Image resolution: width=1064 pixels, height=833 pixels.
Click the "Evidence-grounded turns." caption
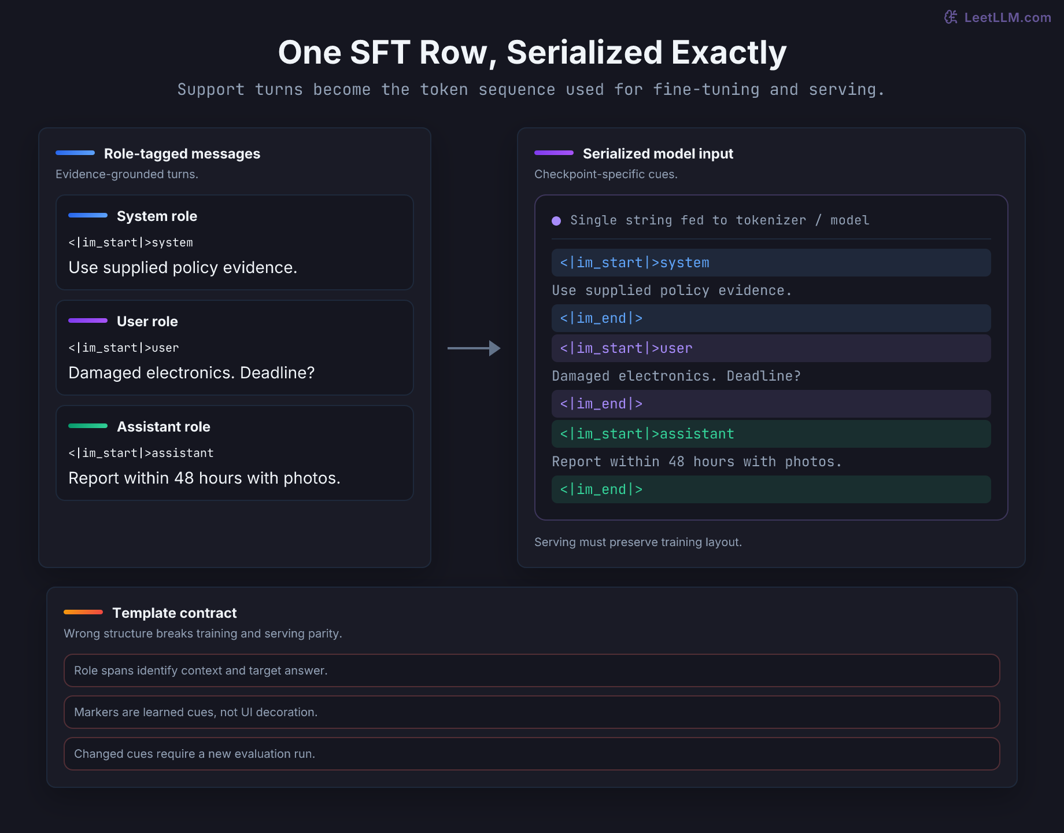[x=127, y=174]
